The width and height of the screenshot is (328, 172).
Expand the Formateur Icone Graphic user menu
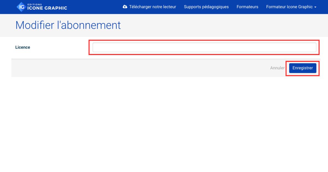pyautogui.click(x=289, y=7)
